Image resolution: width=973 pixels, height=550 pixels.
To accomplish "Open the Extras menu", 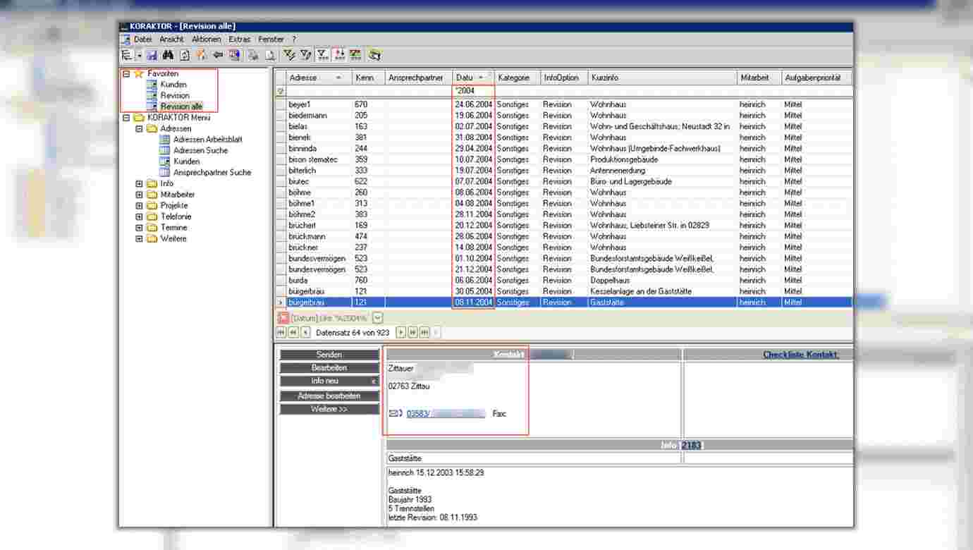I will (239, 39).
